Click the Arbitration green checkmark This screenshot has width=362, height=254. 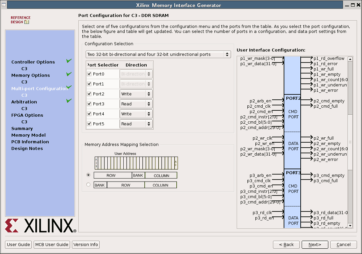[69, 101]
